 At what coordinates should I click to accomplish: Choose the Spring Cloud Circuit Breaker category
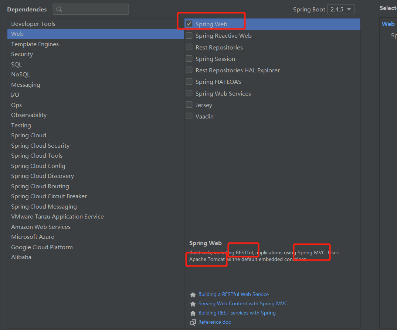96,196
